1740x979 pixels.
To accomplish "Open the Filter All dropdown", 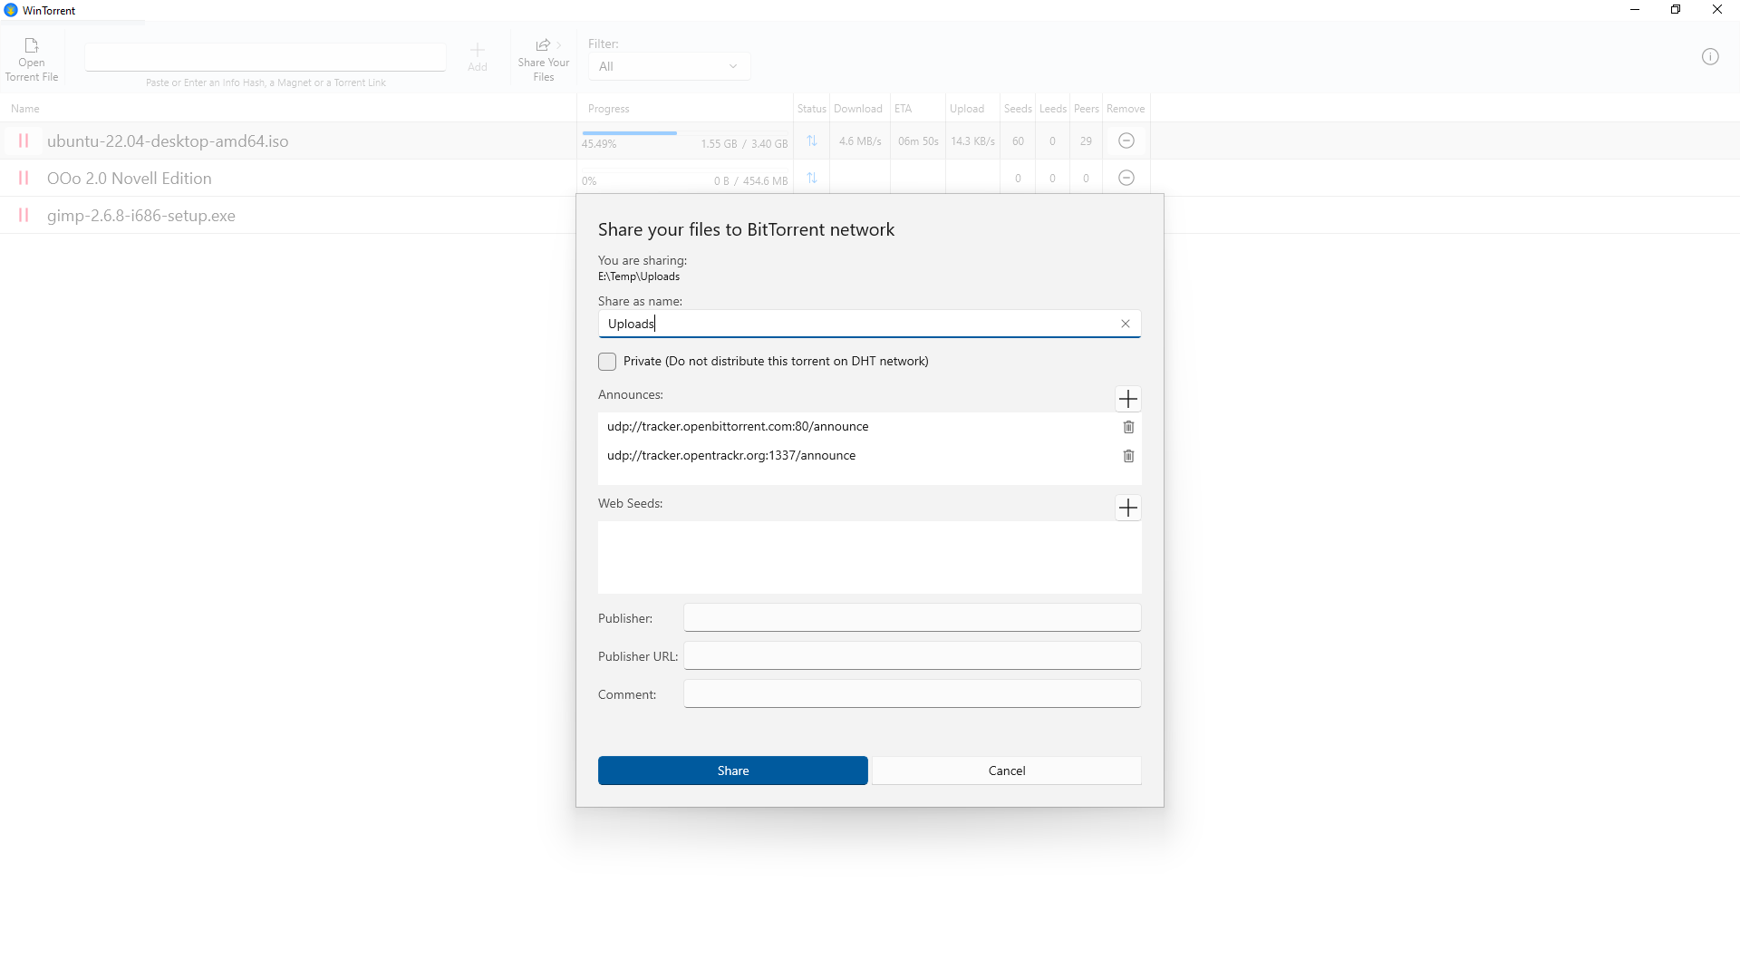I will click(x=669, y=66).
